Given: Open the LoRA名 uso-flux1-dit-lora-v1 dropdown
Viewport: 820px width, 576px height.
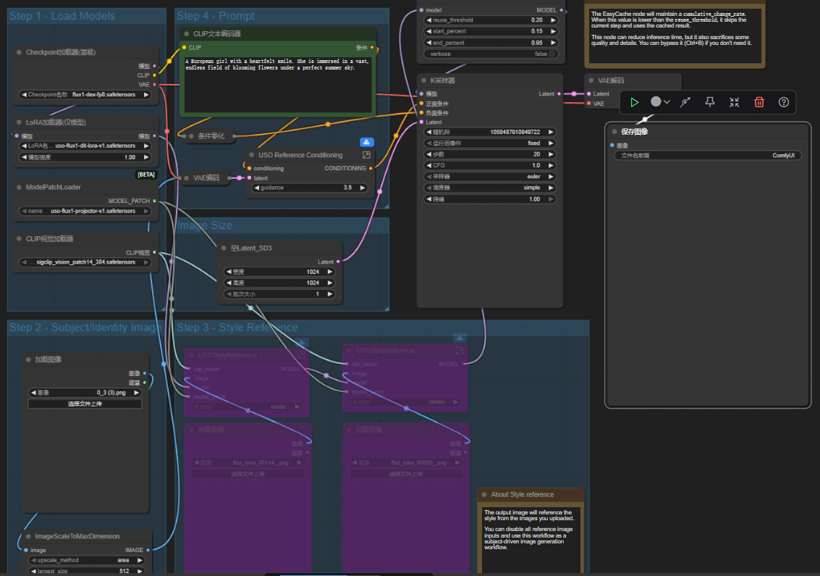Looking at the screenshot, I should (85, 146).
